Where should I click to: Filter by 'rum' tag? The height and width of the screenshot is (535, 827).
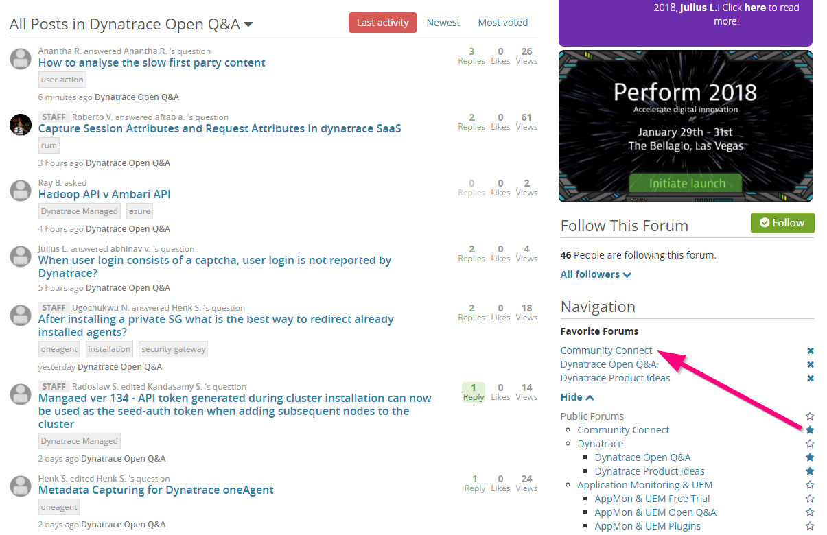[x=49, y=145]
